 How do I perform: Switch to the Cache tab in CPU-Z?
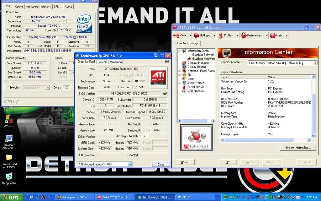point(19,7)
